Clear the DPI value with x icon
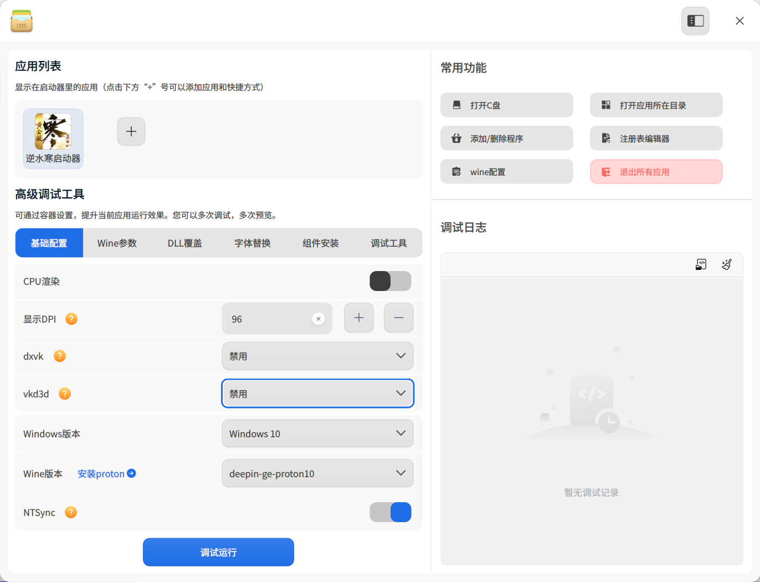 (319, 319)
